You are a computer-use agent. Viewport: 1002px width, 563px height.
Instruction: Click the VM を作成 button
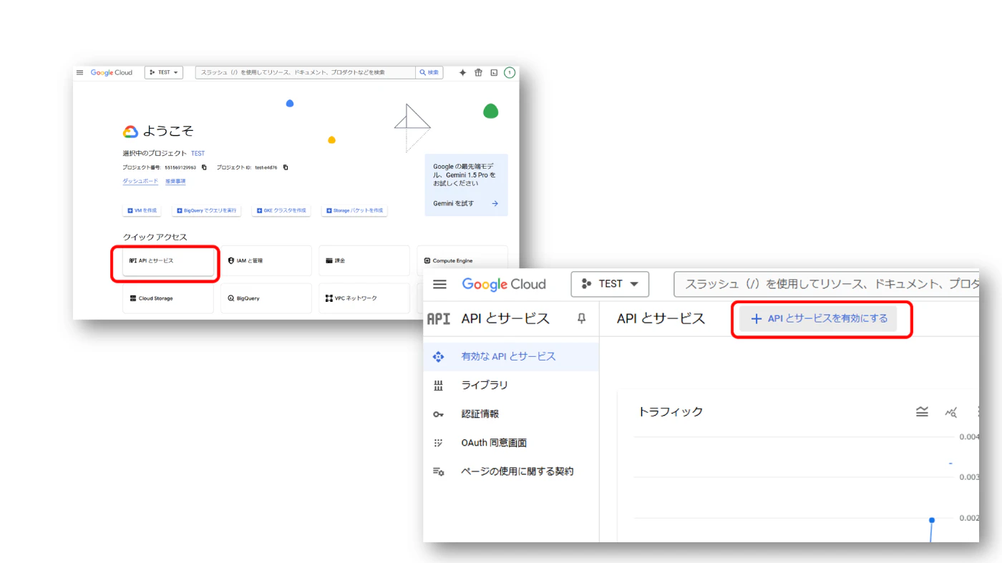pyautogui.click(x=142, y=210)
